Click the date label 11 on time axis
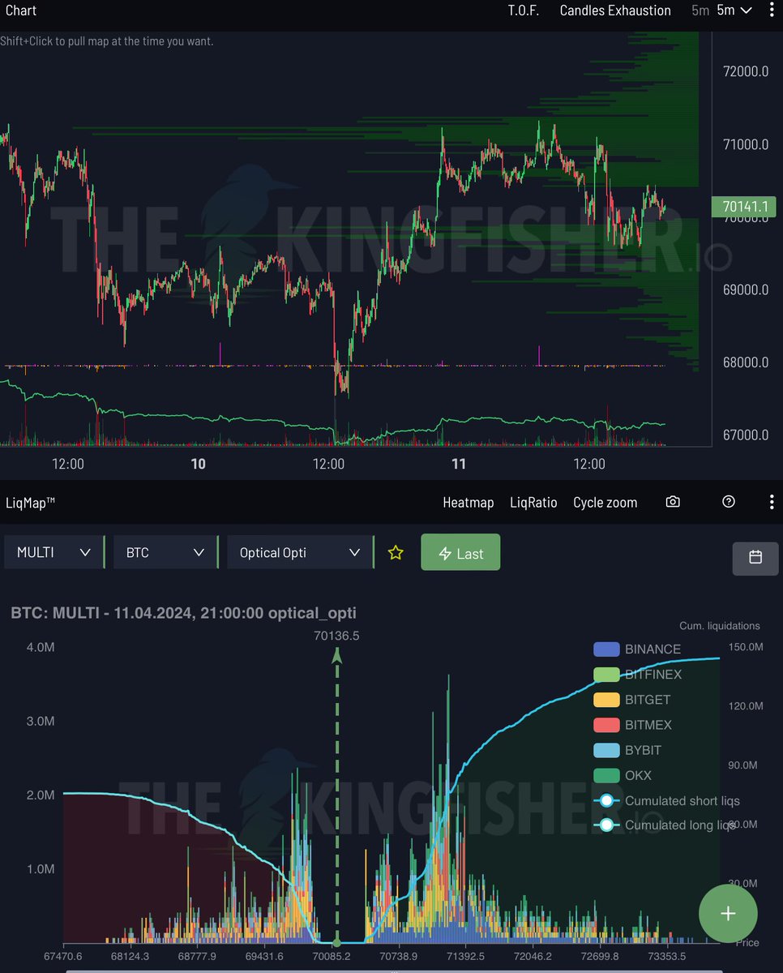783x973 pixels. coord(459,464)
